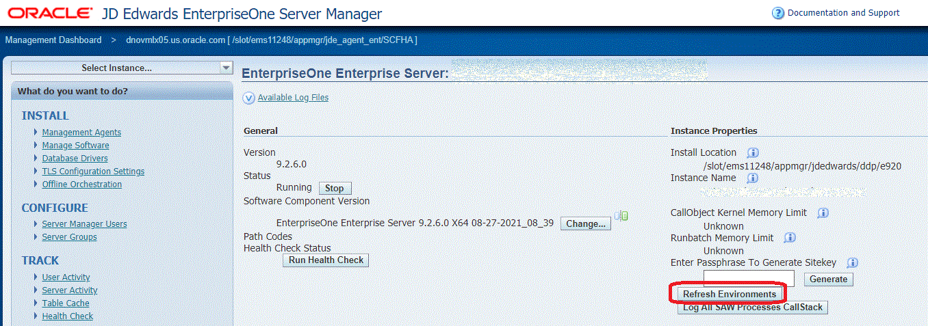928x326 pixels.
Task: Open User Activity link
Action: (66, 277)
